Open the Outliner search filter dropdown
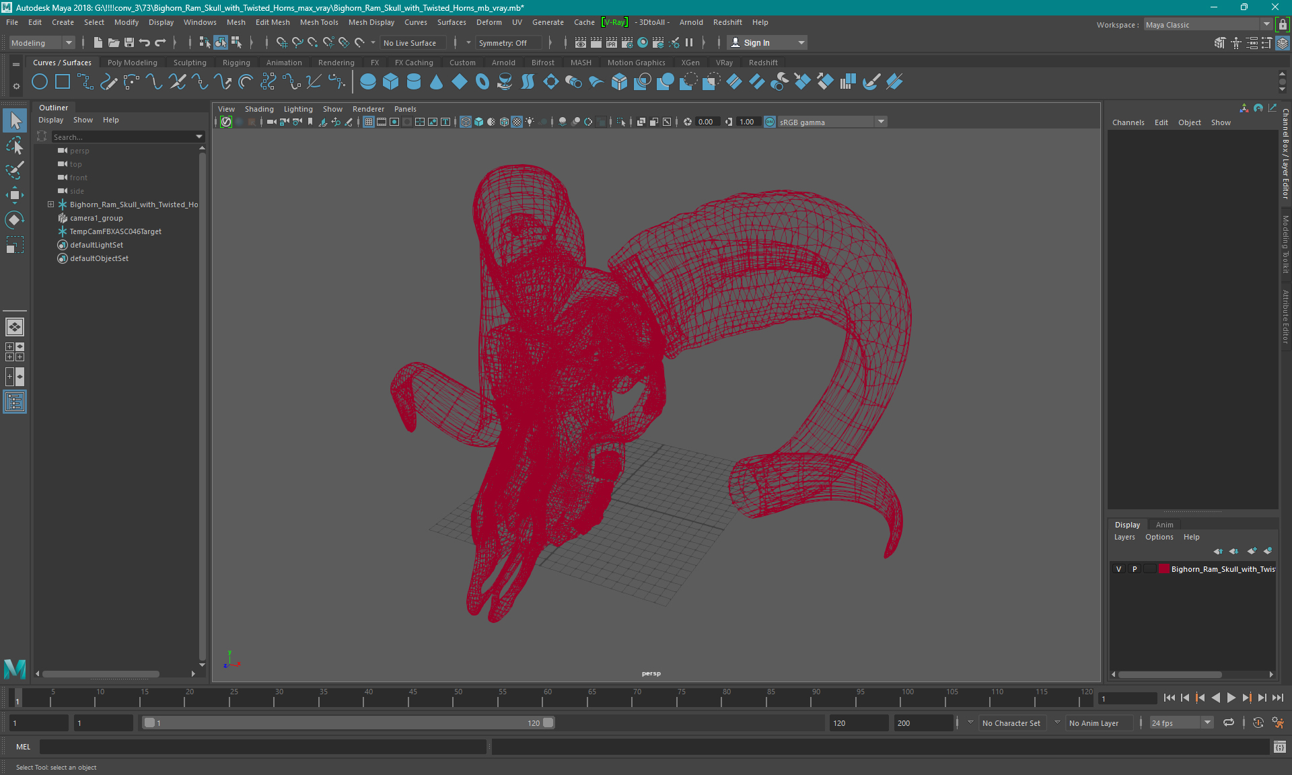 pyautogui.click(x=199, y=137)
